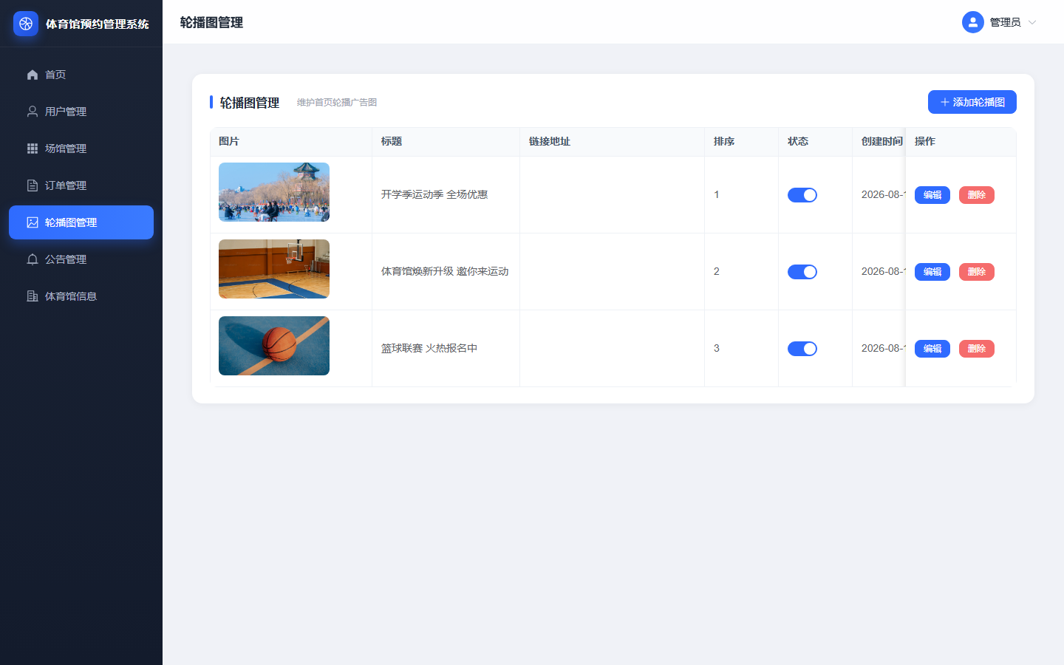Click the basketball logo icon in sidebar header

[26, 24]
